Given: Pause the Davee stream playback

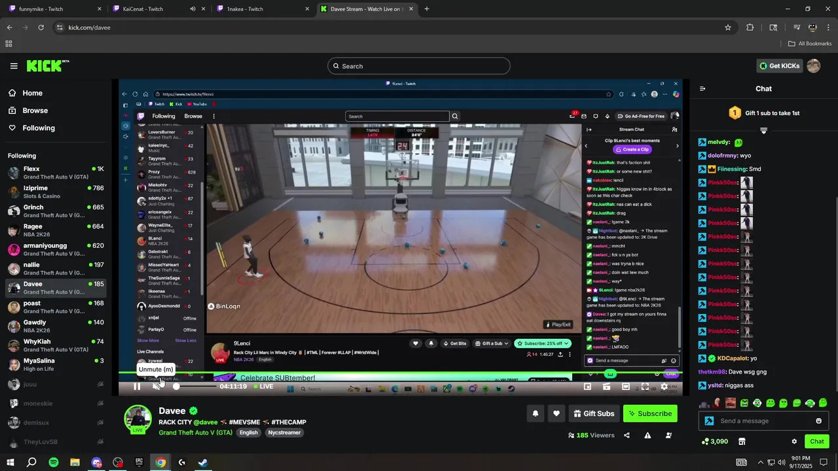Looking at the screenshot, I should [x=137, y=387].
